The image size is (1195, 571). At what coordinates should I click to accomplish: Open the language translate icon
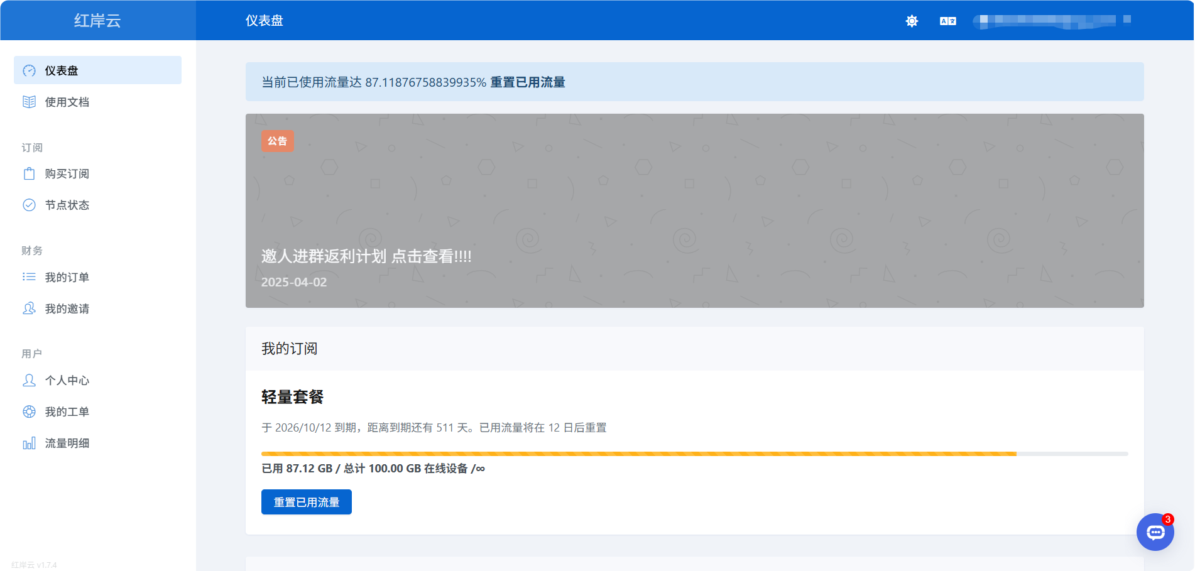[x=948, y=21]
